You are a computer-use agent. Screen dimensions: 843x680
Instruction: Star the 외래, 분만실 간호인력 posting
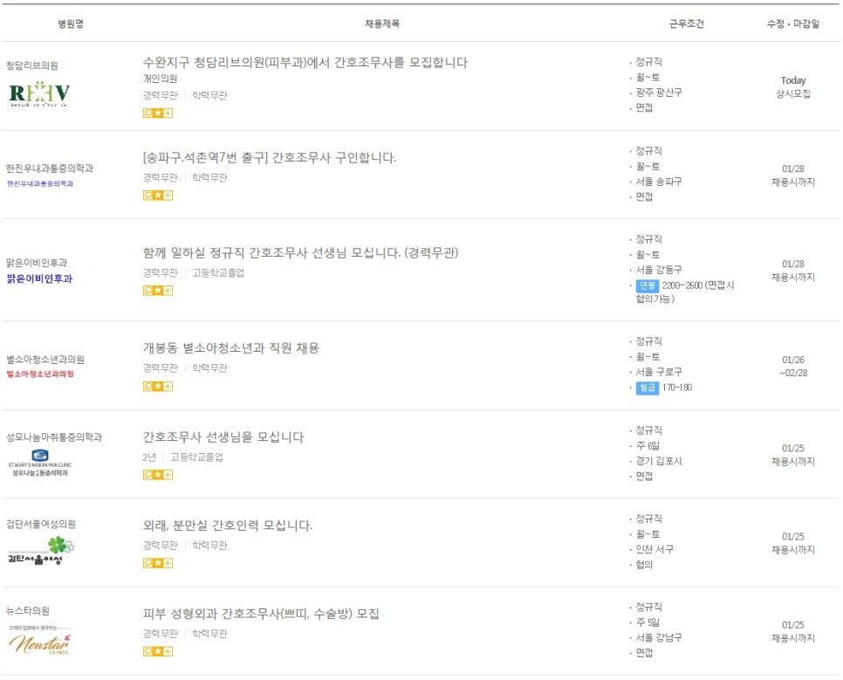158,563
